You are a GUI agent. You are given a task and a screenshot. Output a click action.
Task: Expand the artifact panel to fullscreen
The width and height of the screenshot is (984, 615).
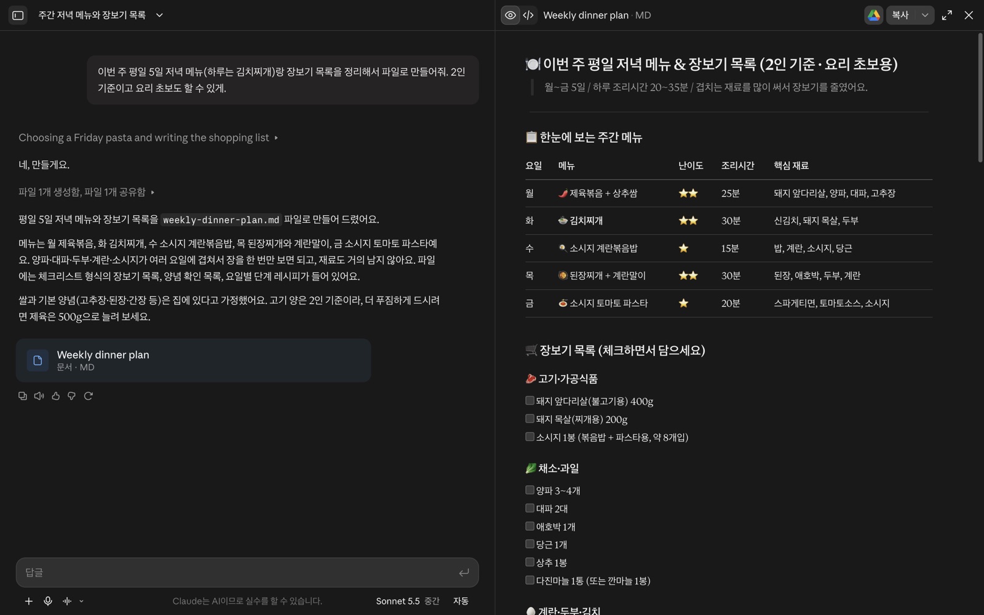947,15
